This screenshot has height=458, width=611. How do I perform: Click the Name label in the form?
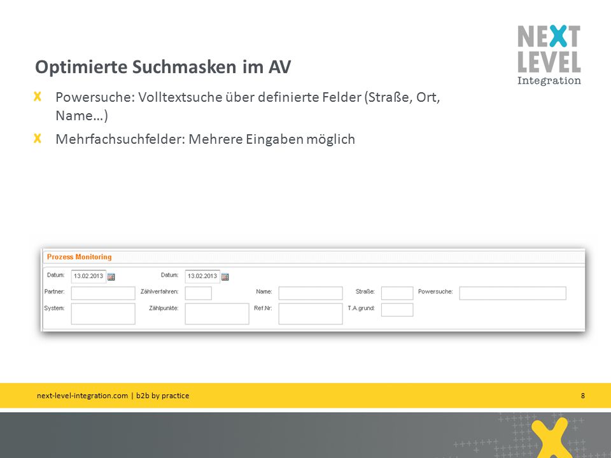coord(263,292)
